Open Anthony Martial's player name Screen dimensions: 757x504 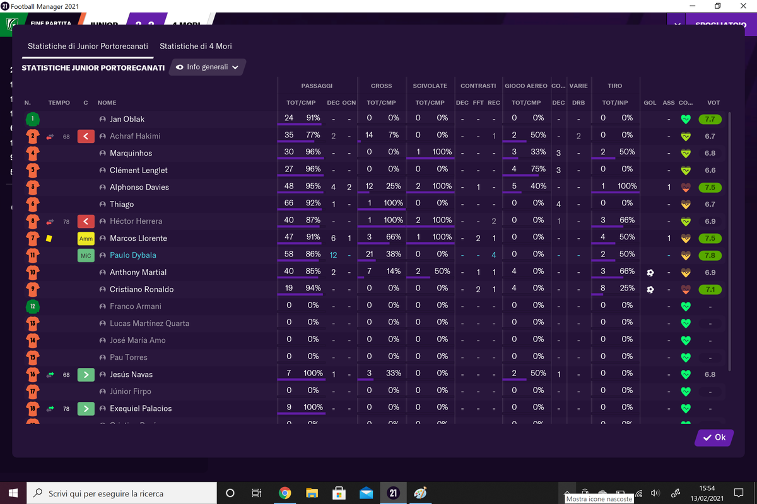tap(138, 272)
